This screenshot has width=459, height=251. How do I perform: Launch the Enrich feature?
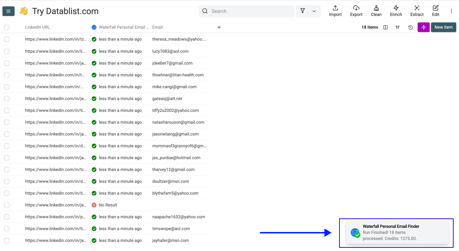click(x=396, y=11)
